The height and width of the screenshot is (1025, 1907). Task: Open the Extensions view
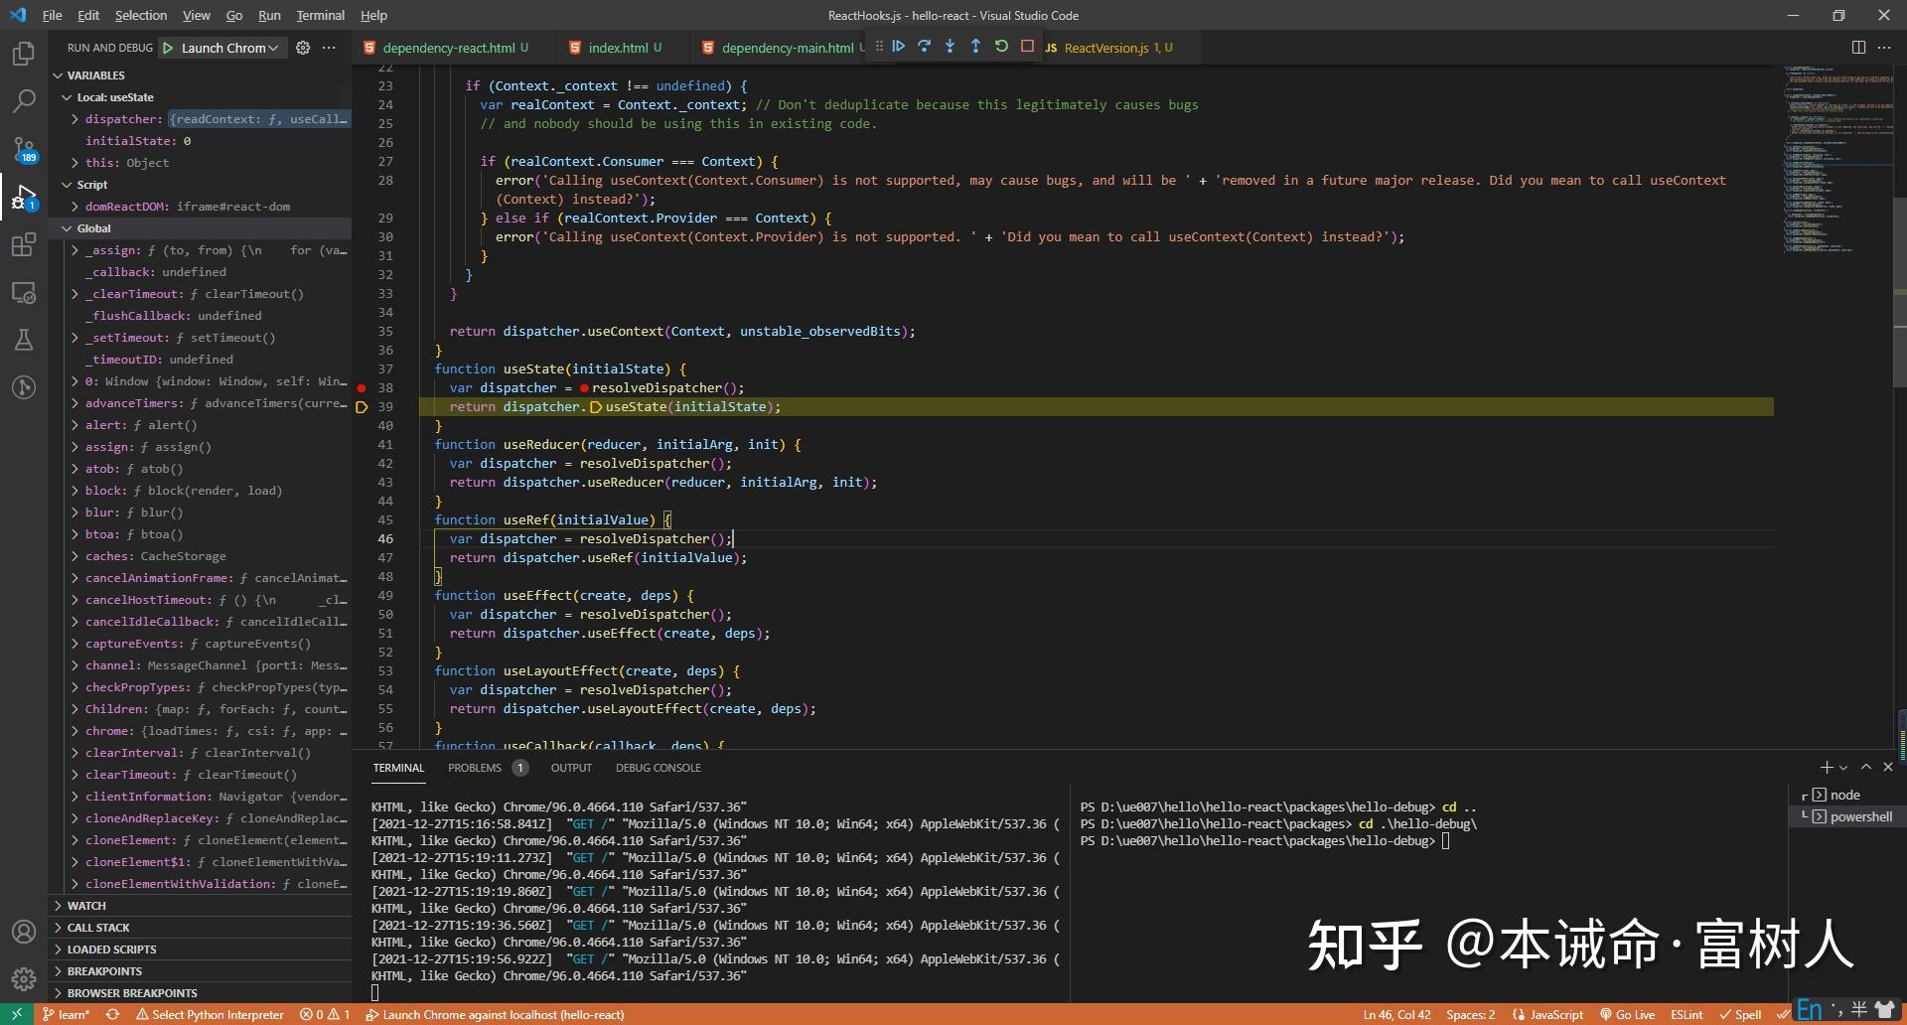24,245
